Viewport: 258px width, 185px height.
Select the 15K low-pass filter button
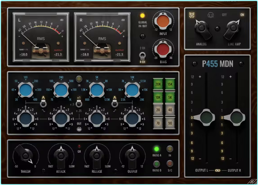pos(170,84)
